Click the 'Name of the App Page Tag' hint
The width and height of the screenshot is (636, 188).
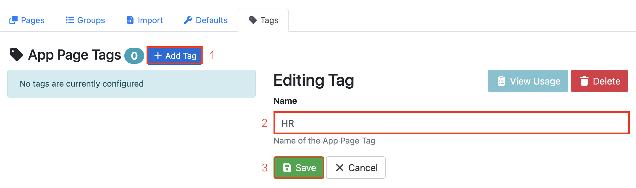tap(324, 141)
